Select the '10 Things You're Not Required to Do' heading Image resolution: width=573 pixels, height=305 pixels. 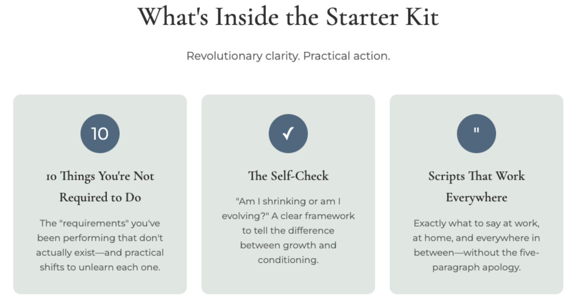point(100,187)
